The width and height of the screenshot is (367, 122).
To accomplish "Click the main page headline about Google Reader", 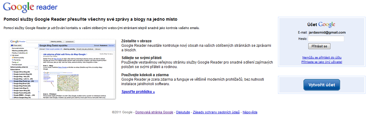I will (x=90, y=19).
